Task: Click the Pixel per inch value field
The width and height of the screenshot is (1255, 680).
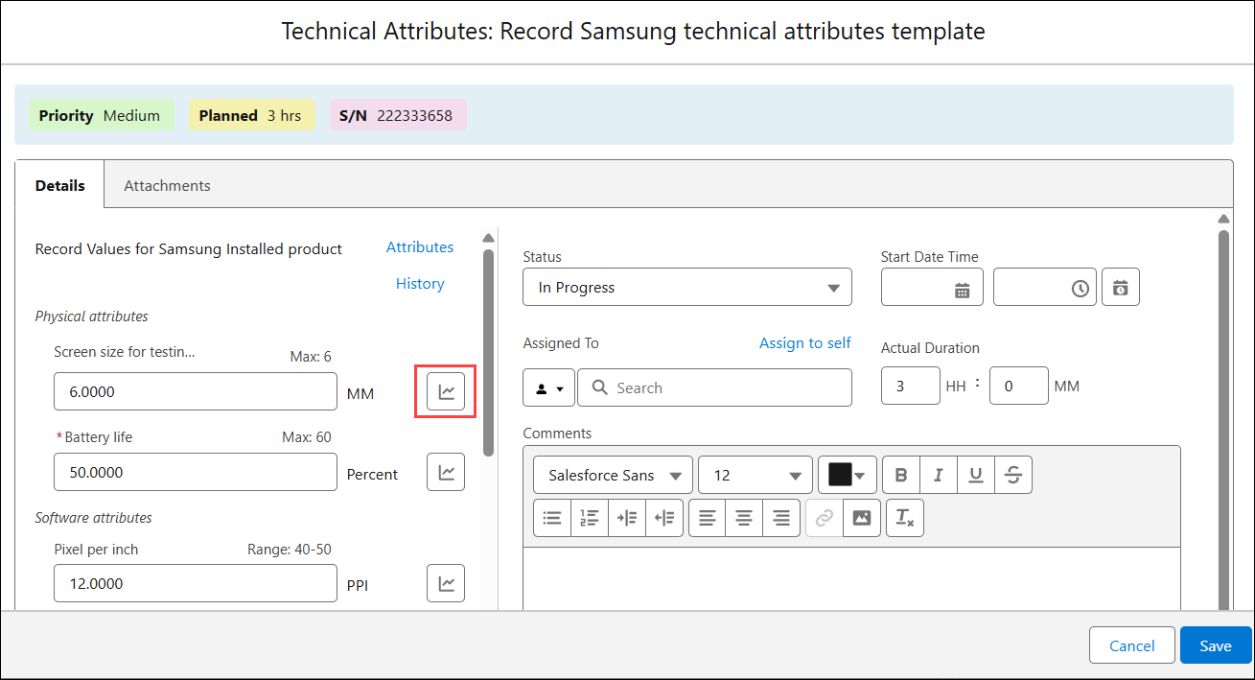Action: coord(196,583)
